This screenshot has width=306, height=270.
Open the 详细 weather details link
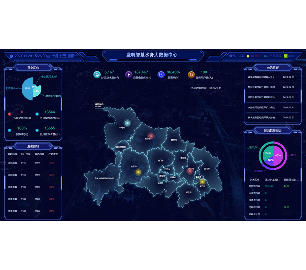(x=291, y=56)
